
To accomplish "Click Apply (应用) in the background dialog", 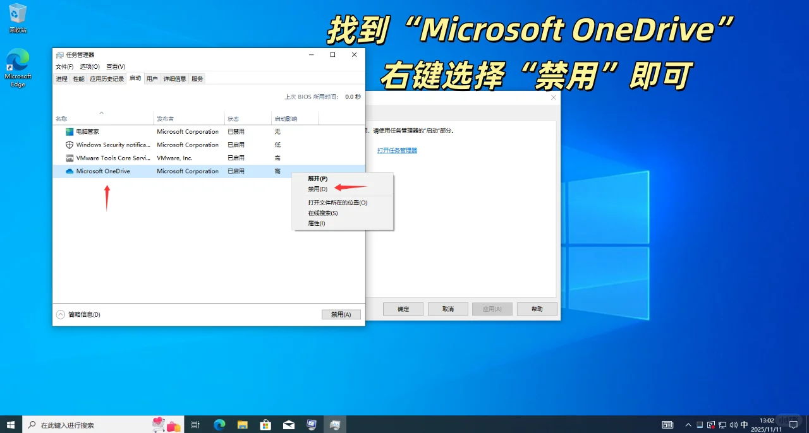I will [x=492, y=309].
